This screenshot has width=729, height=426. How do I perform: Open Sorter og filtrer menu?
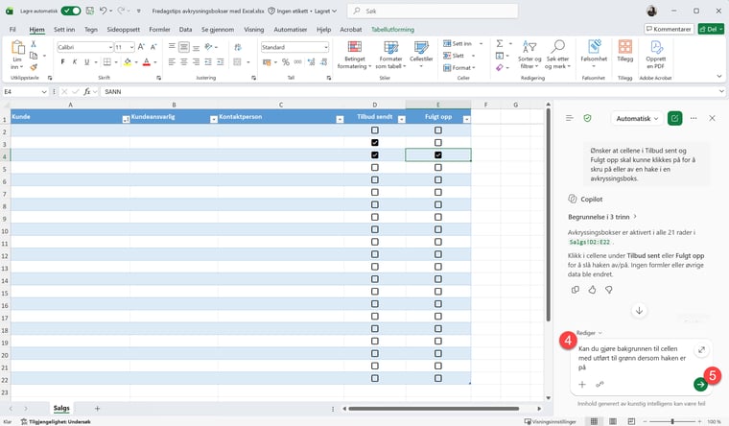coord(529,56)
